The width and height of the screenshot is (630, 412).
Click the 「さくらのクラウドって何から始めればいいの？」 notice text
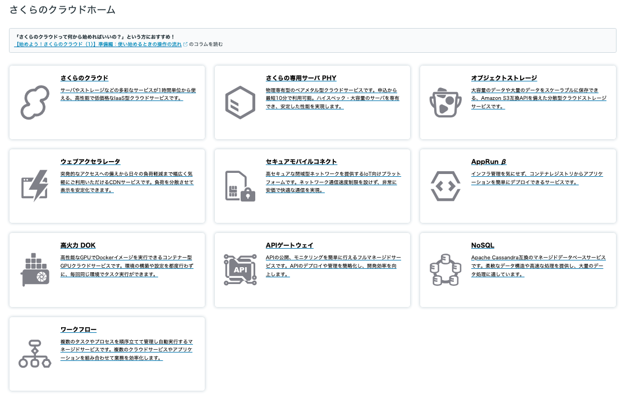95,36
